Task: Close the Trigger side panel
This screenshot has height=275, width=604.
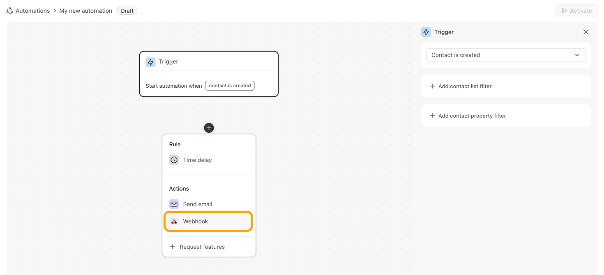Action: [x=586, y=32]
